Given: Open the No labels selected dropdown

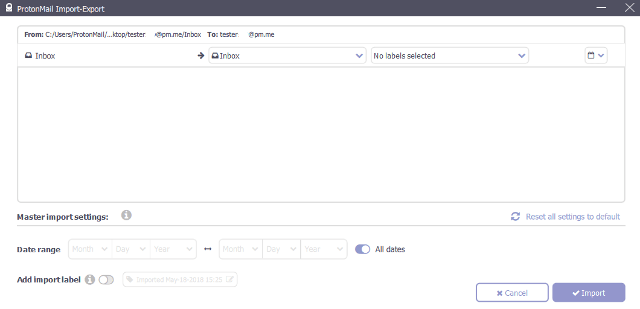Looking at the screenshot, I should point(450,56).
